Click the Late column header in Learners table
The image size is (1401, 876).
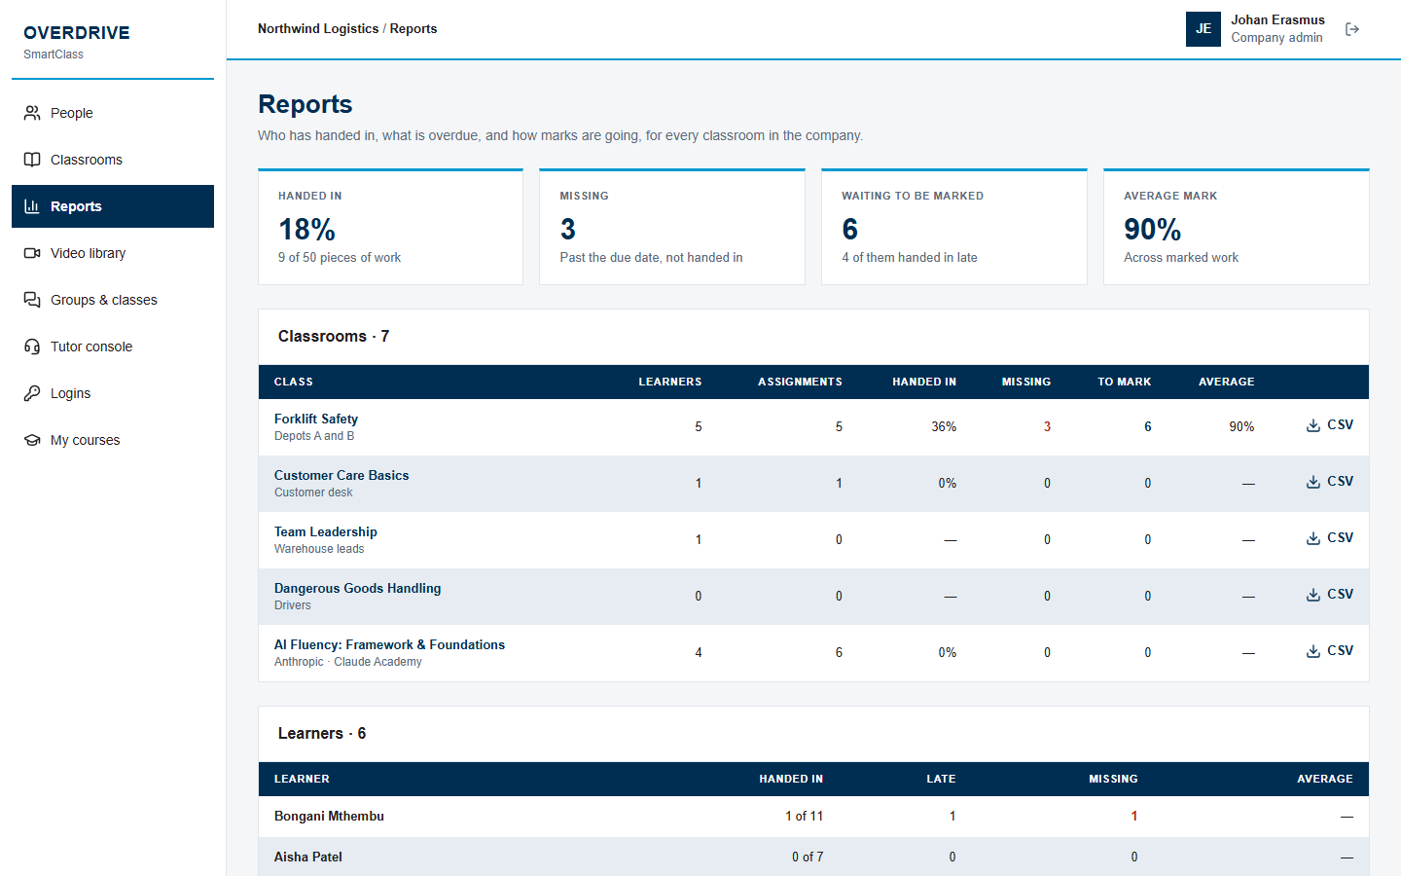941,779
